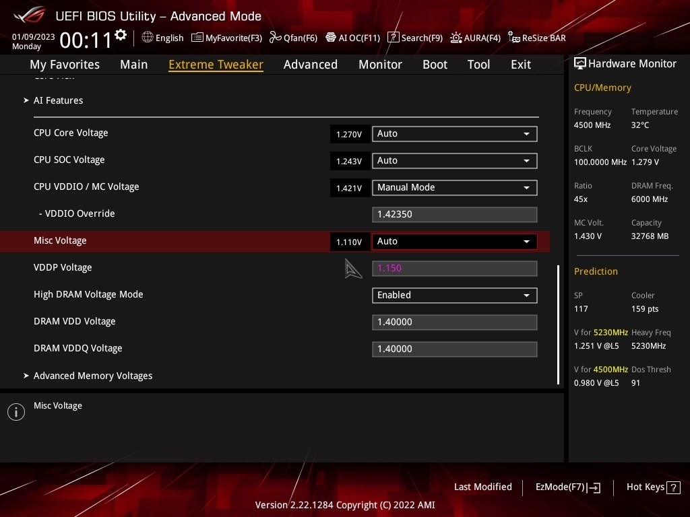Screen dimensions: 690x517
Task: Launch AI OC(F11) brain icon
Action: coord(330,38)
